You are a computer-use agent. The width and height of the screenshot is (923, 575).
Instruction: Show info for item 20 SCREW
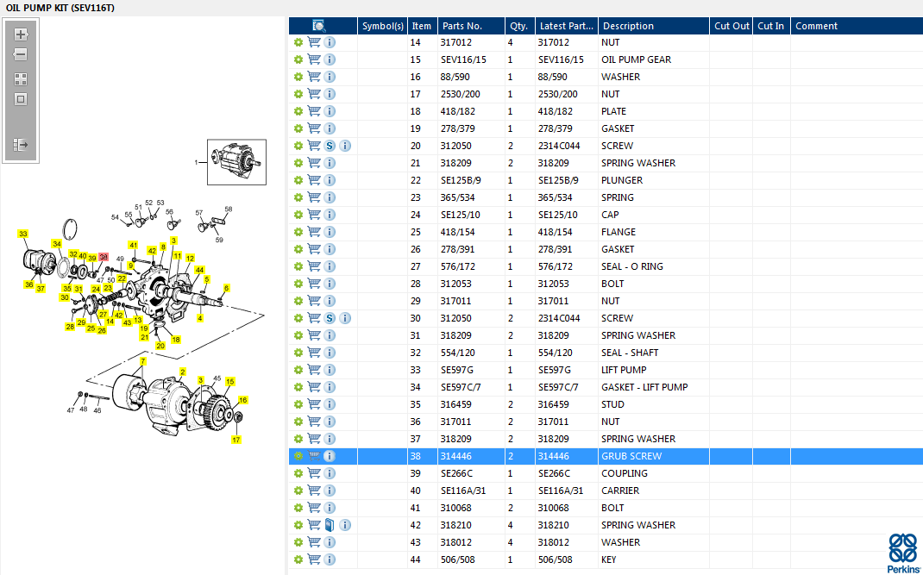pyautogui.click(x=346, y=146)
